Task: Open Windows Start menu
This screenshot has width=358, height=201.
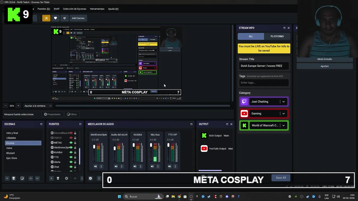Action: pyautogui.click(x=119, y=197)
